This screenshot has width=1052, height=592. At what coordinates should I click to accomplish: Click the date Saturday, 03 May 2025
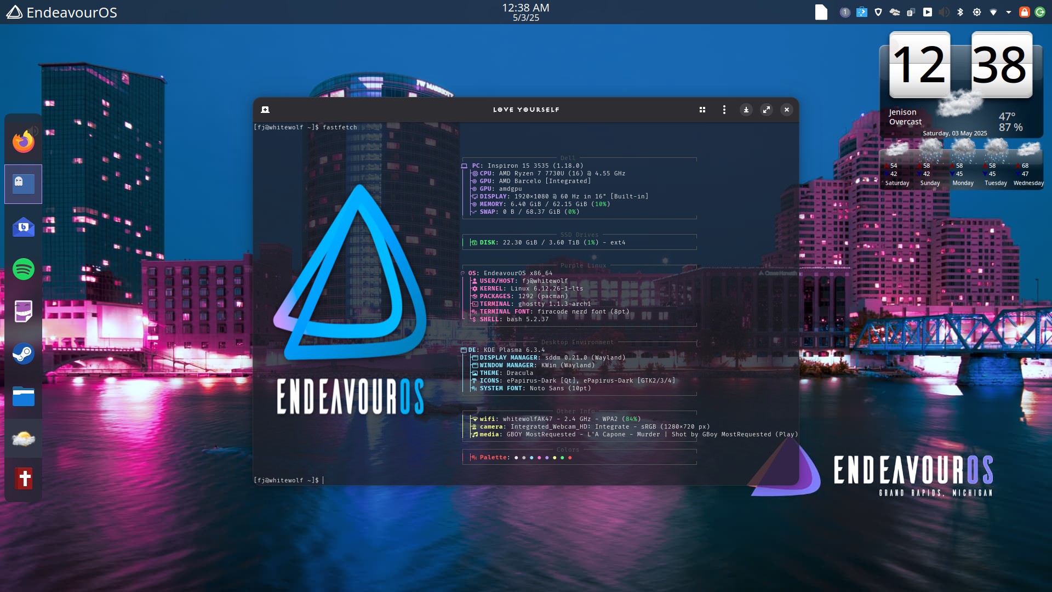(954, 133)
